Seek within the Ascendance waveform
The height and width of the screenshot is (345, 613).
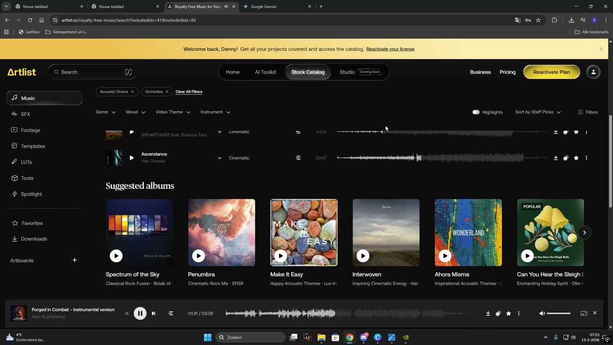coord(443,158)
